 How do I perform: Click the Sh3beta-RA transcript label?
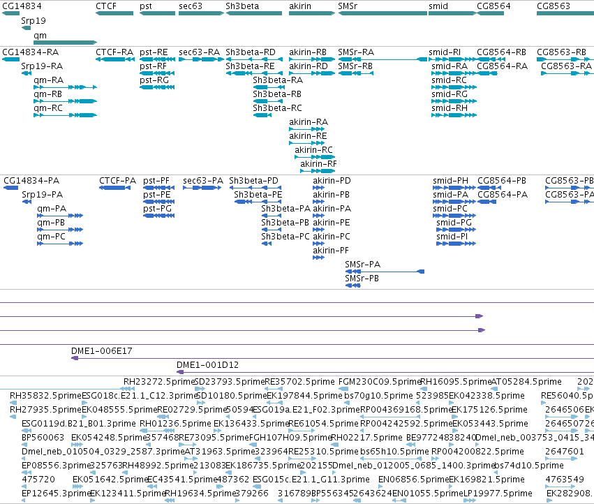(x=278, y=80)
